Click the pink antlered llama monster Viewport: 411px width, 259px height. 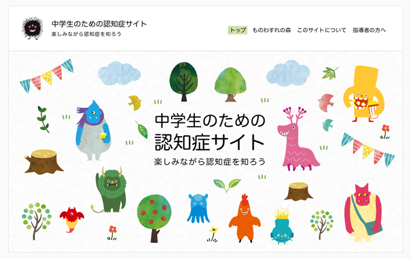point(298,139)
